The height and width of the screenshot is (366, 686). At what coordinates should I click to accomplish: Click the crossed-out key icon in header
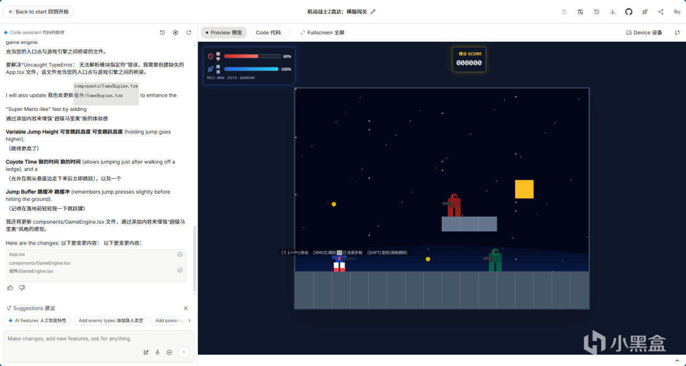677,12
